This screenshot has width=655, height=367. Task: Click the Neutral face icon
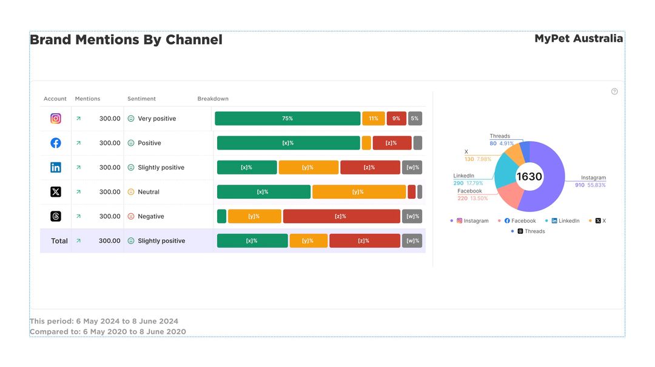pyautogui.click(x=130, y=191)
